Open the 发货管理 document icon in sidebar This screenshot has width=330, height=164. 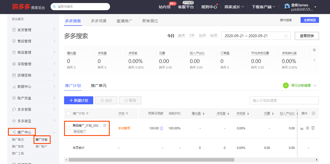(14, 30)
